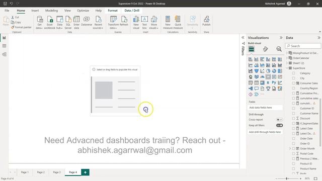Switch to the Modeling ribbon tab
Screen dimensions: 322x181
[51, 11]
